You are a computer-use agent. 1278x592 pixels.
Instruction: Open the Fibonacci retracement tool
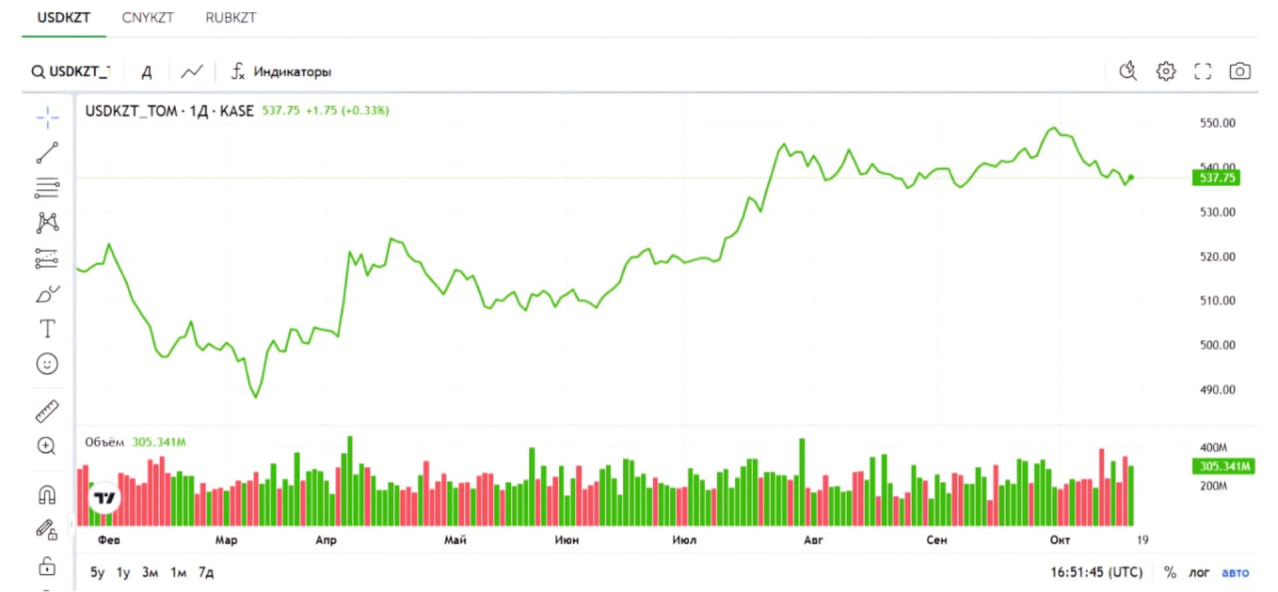pos(47,188)
